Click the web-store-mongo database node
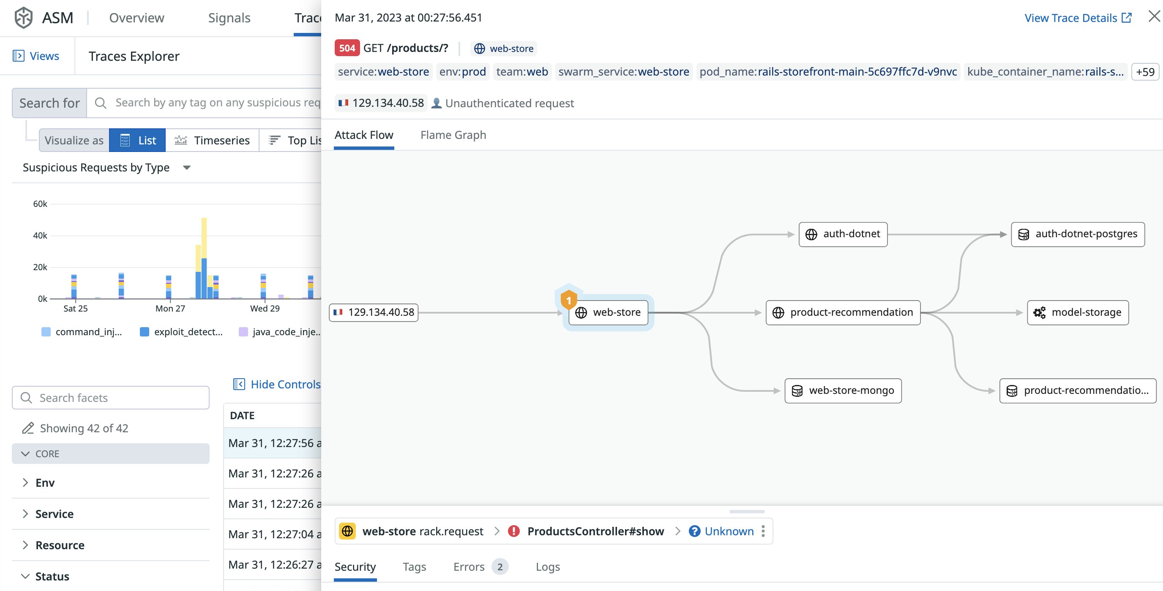Image resolution: width=1163 pixels, height=591 pixels. click(842, 390)
